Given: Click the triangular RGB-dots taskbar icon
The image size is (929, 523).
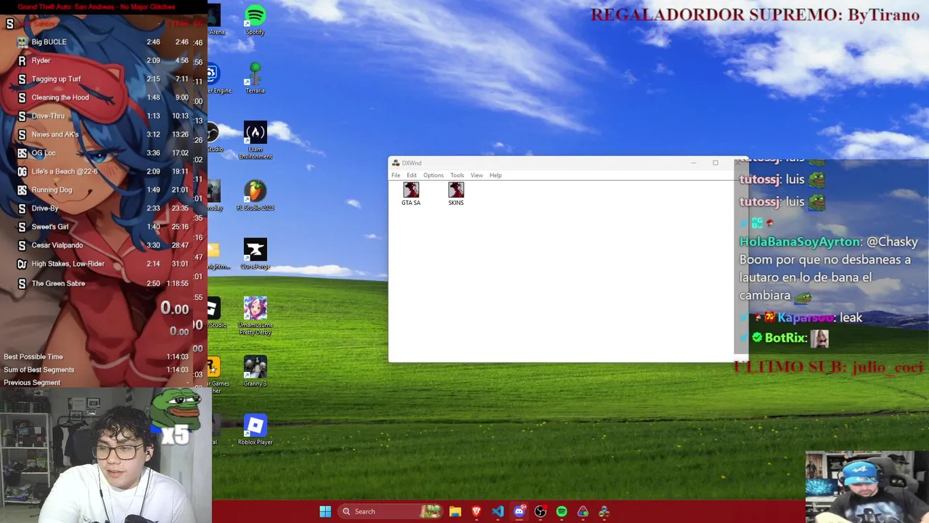Looking at the screenshot, I should coord(583,511).
